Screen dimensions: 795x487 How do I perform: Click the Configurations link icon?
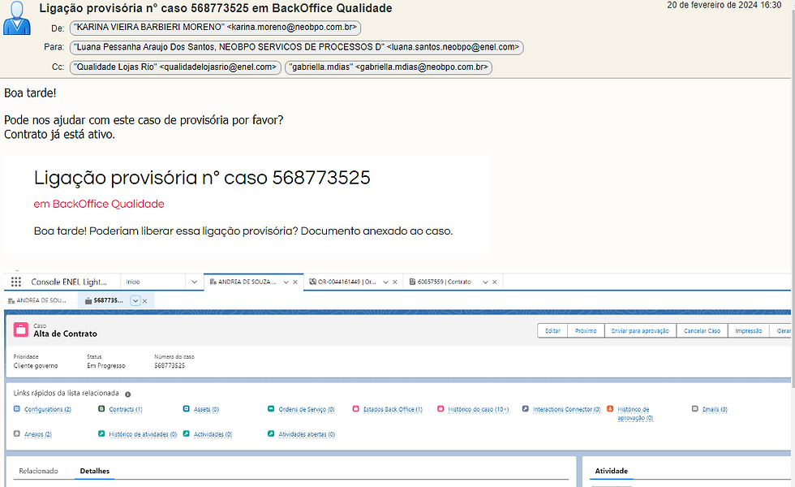(x=17, y=409)
